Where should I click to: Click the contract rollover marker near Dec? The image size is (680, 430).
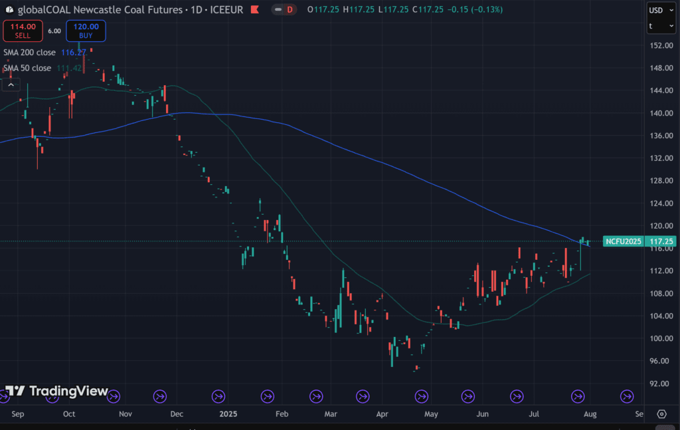[x=160, y=397]
